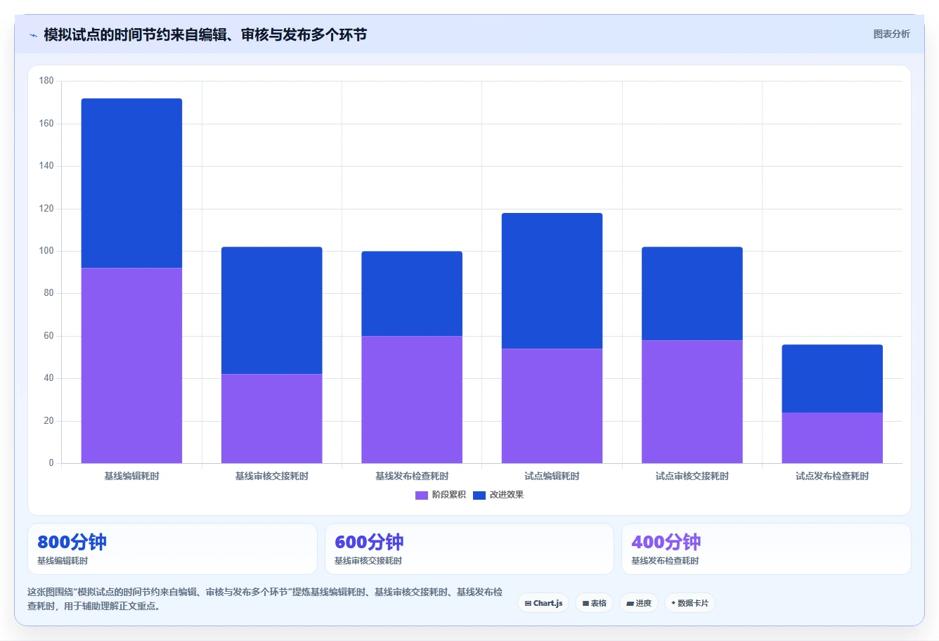939x641 pixels.
Task: Click the caption paragraph starting 这张图围绕
Action: [265, 599]
